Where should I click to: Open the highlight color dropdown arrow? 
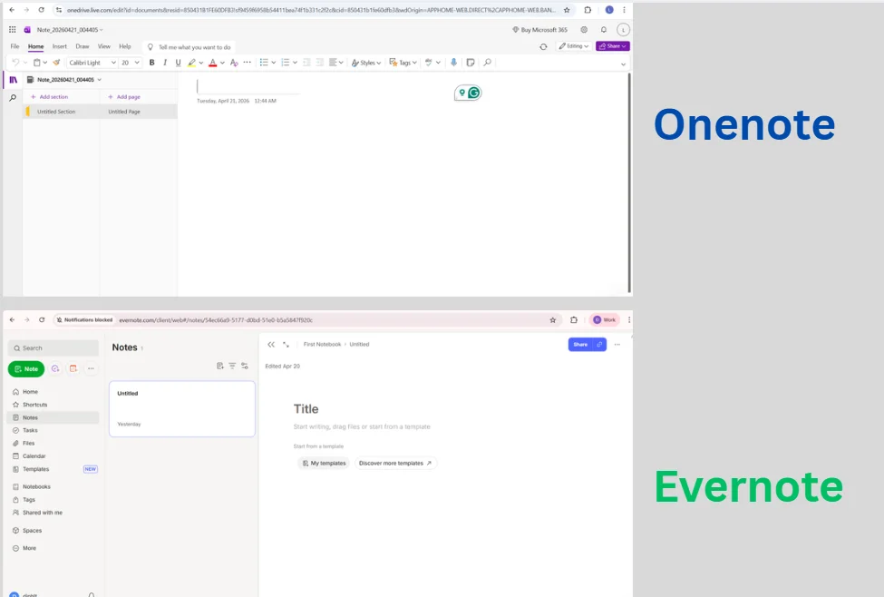point(201,63)
